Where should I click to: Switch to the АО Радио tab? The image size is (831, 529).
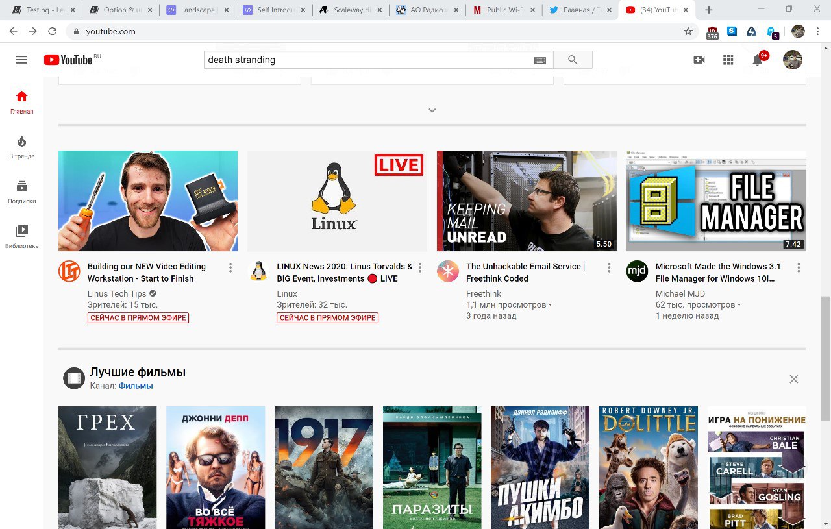pos(427,10)
